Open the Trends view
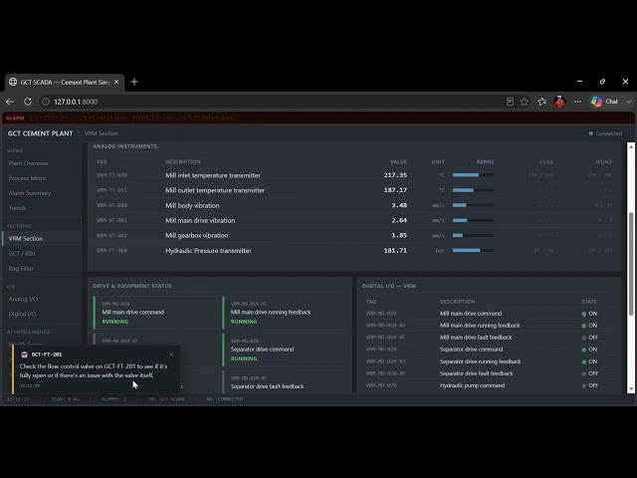Viewport: 637px width, 478px height. (x=18, y=208)
